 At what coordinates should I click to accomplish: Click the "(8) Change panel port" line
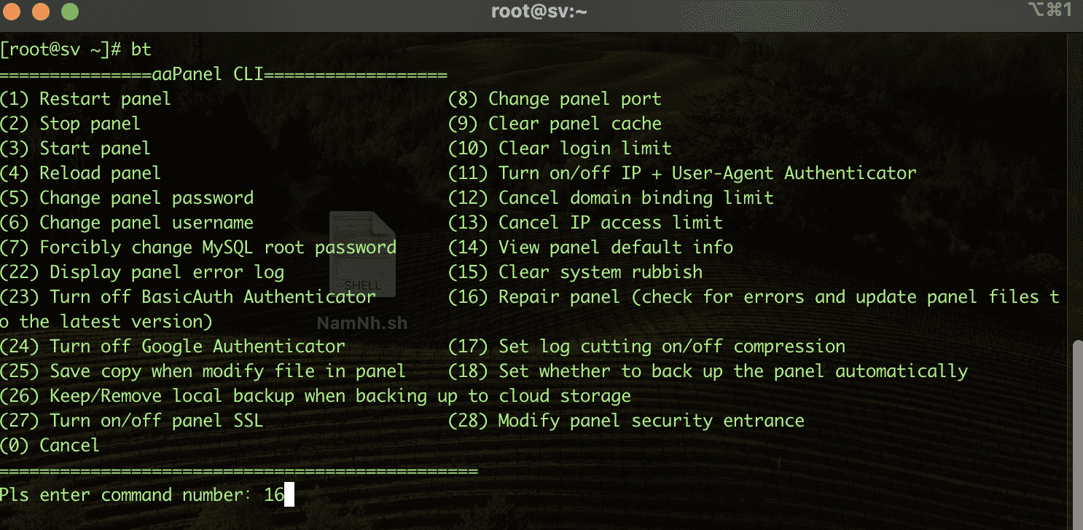click(555, 99)
